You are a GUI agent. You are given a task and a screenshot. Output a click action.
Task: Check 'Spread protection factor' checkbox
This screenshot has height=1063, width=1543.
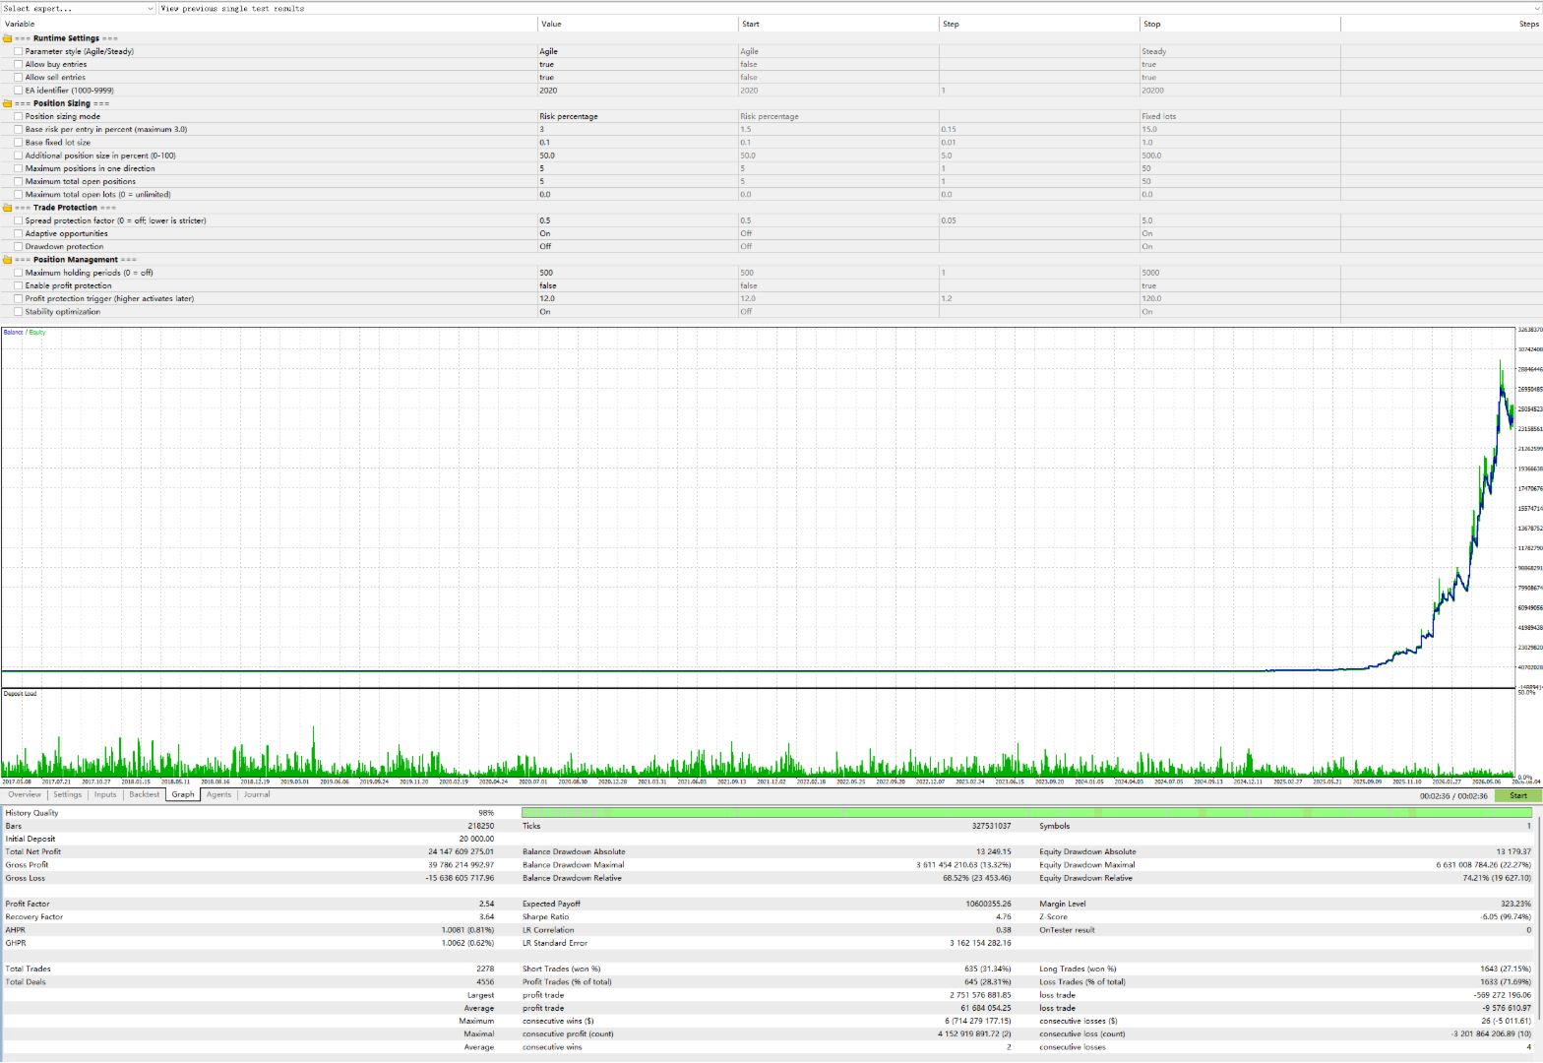[19, 220]
